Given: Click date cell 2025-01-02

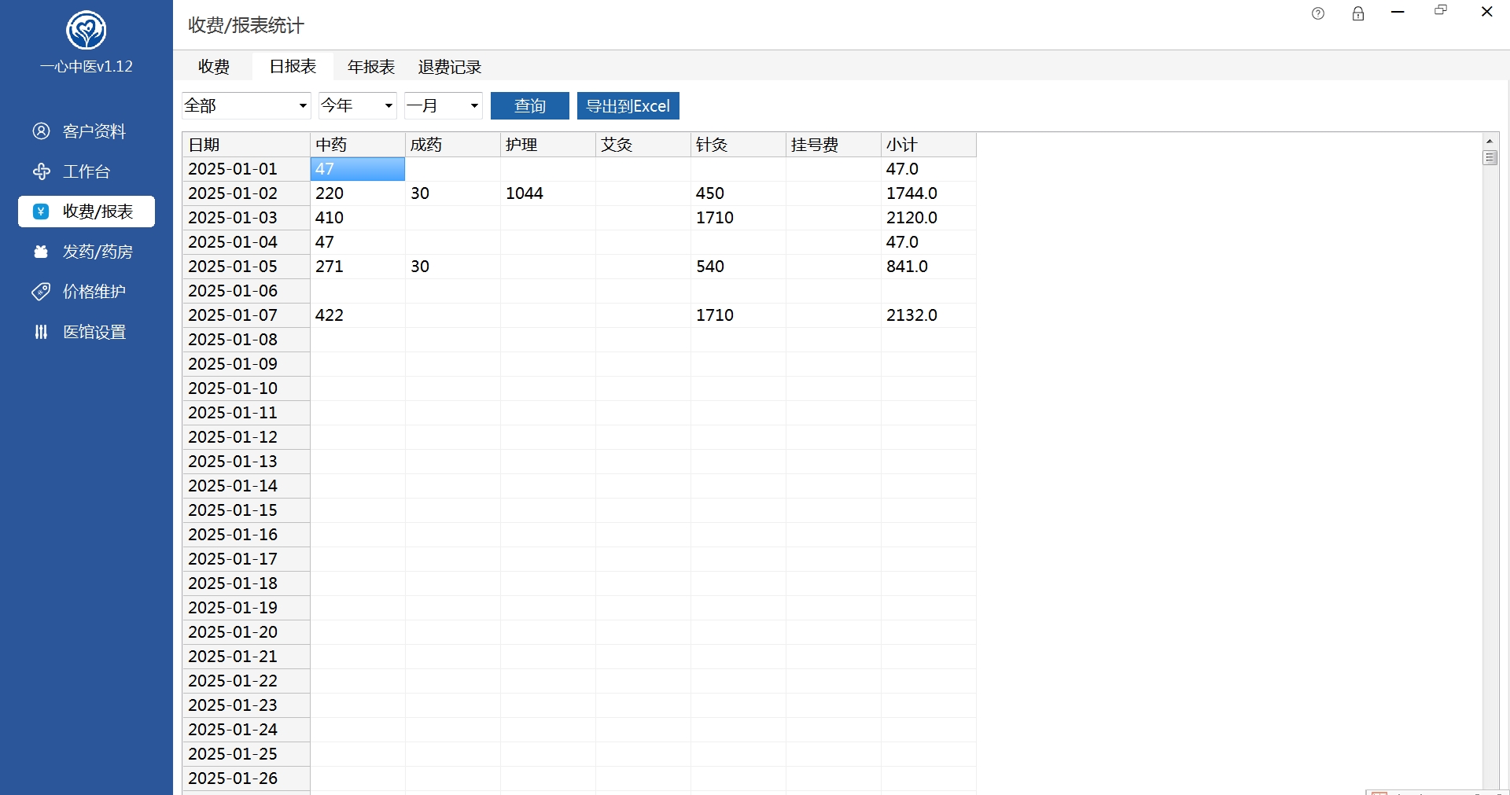Looking at the screenshot, I should coord(246,193).
